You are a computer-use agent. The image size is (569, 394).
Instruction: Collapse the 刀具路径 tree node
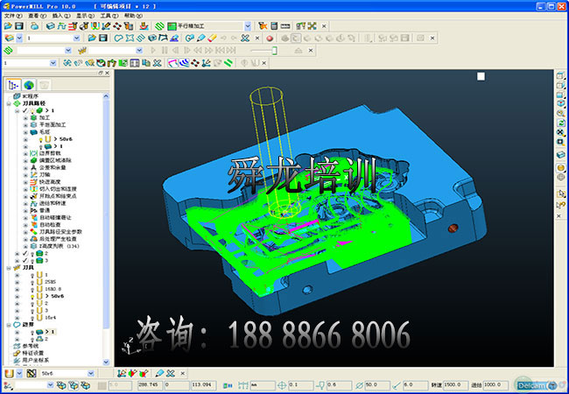pos(9,103)
